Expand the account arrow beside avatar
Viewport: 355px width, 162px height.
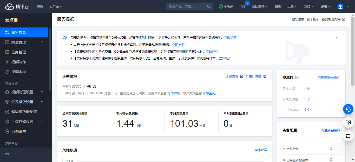click(x=348, y=6)
